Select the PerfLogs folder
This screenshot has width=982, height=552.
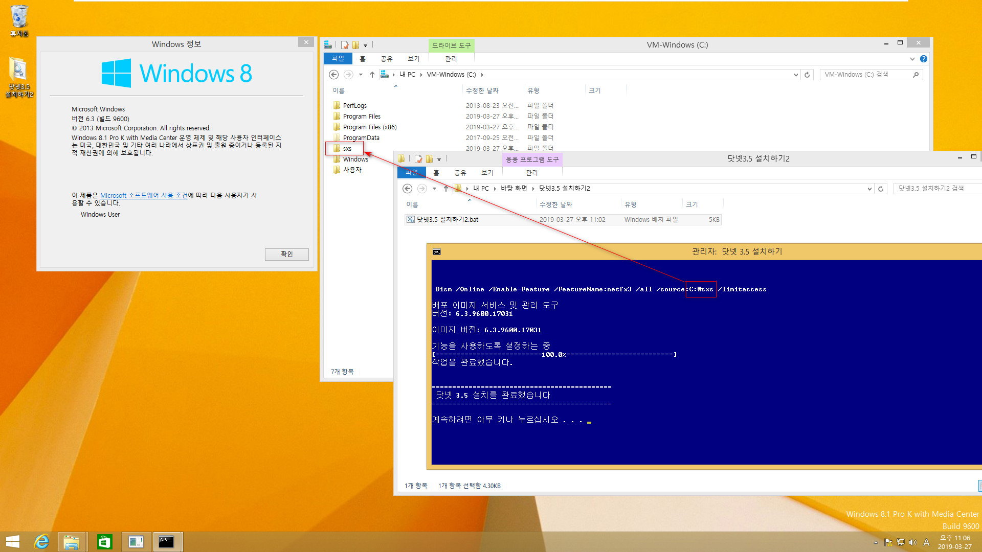tap(354, 105)
